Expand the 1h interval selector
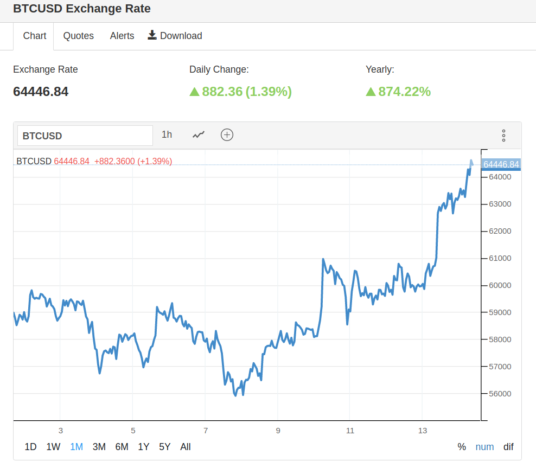Screen dimensions: 536x468 pos(167,134)
